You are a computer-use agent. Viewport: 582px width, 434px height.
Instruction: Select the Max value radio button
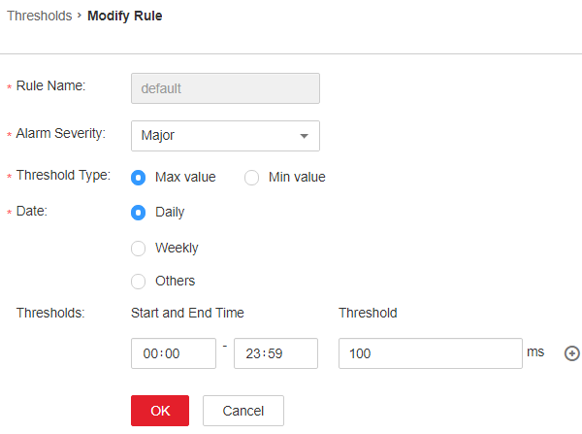[138, 178]
